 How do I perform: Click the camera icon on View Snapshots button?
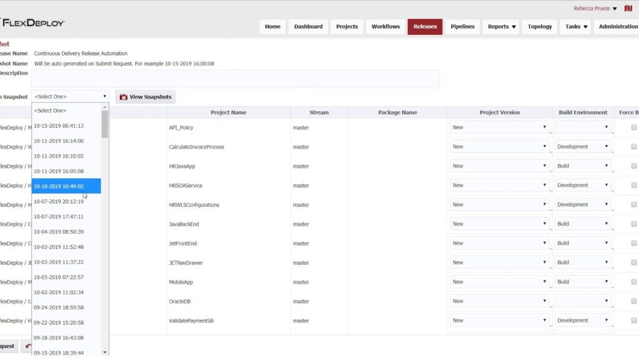[124, 97]
